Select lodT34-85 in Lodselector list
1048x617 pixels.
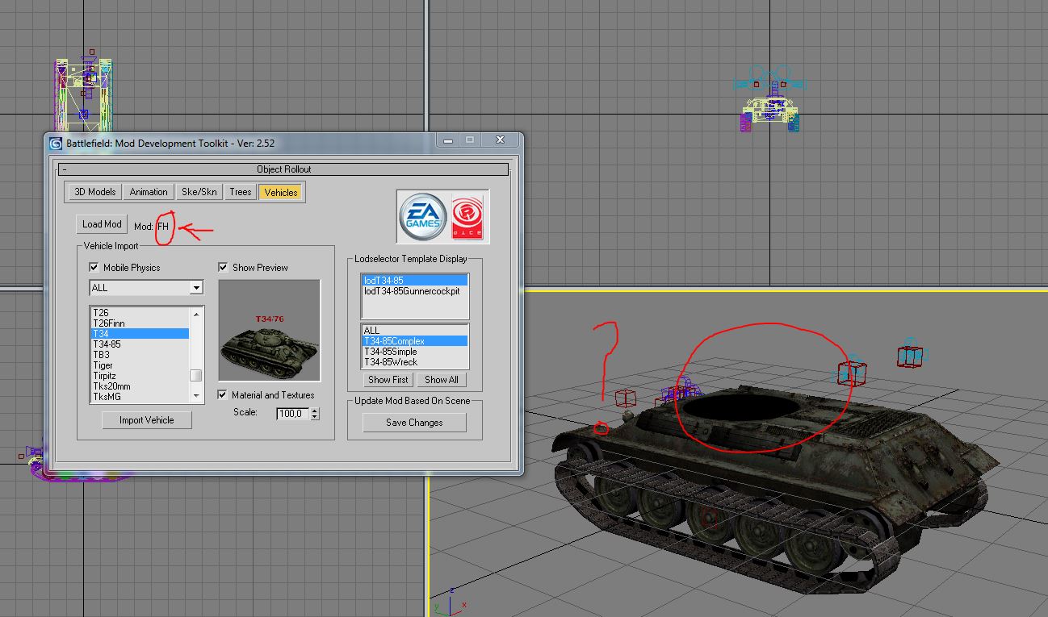(414, 281)
